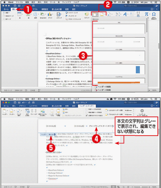The image size is (161, 188).
Task: Switch to ホーム tab in upper window
Action: point(6,9)
